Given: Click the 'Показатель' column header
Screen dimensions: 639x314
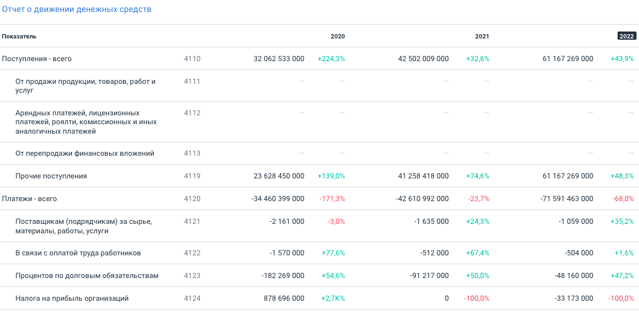Looking at the screenshot, I should pyautogui.click(x=19, y=37).
